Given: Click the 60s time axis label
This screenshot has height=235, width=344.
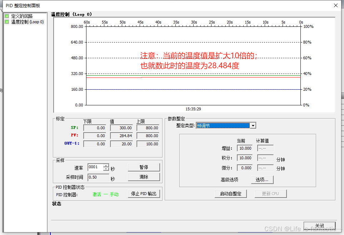Looking at the screenshot, I should click(x=87, y=22).
